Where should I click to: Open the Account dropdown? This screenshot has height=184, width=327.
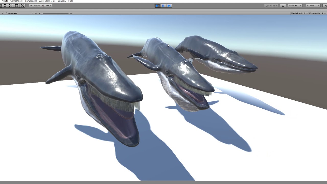pyautogui.click(x=295, y=6)
